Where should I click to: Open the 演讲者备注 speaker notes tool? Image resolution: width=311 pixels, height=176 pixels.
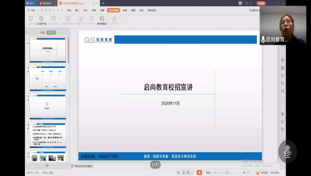[x=102, y=20]
